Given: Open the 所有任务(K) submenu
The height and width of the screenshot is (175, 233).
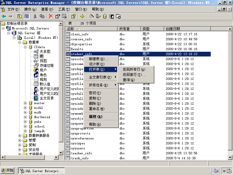Looking at the screenshot, I should 101,85.
